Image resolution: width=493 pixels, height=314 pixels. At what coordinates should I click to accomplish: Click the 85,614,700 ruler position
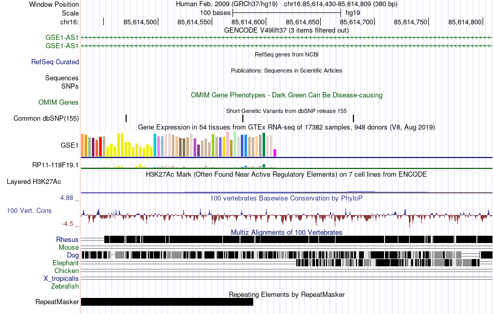pyautogui.click(x=357, y=22)
